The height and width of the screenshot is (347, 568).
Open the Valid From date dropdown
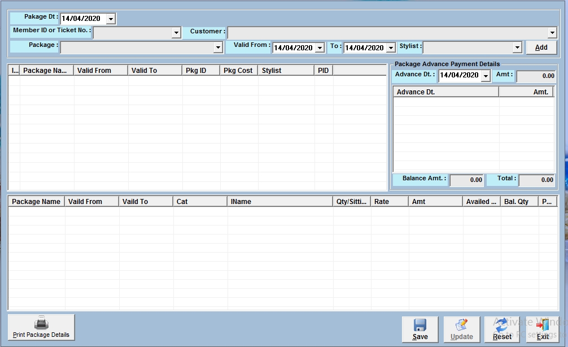coord(320,48)
